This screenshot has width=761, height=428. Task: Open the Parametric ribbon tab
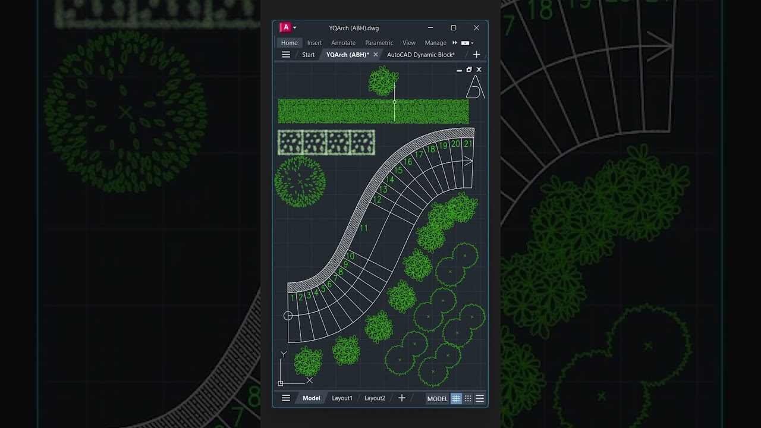point(379,43)
